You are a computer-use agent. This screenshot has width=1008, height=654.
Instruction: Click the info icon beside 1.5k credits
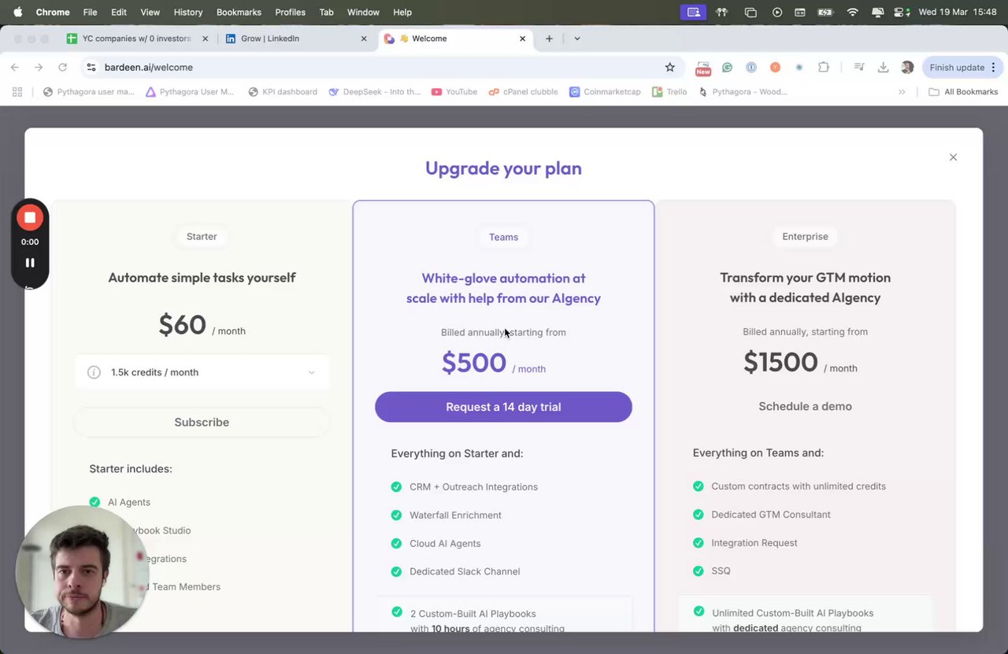coord(94,372)
